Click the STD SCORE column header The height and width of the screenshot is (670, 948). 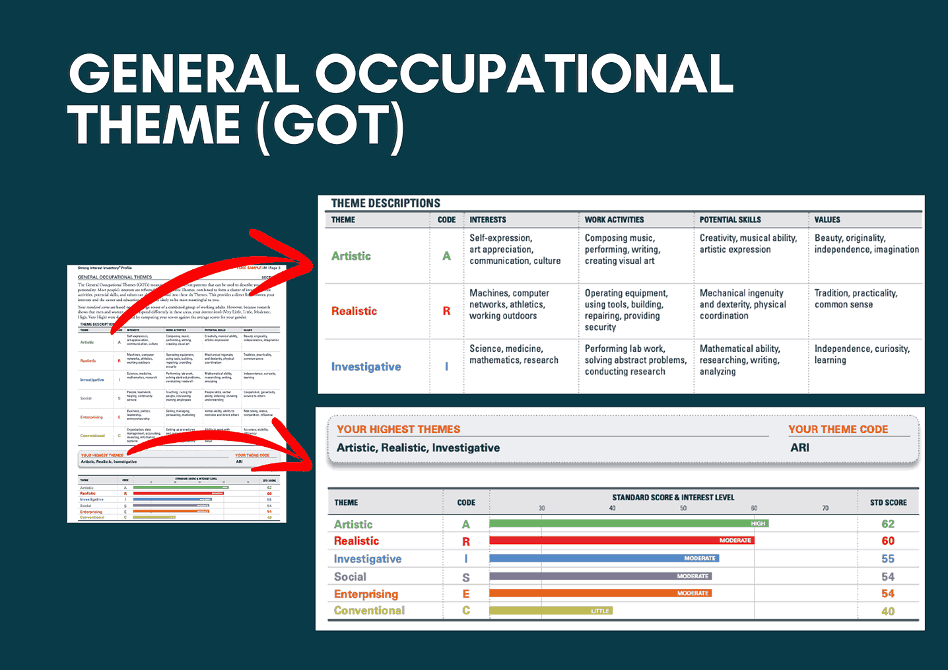tap(888, 503)
